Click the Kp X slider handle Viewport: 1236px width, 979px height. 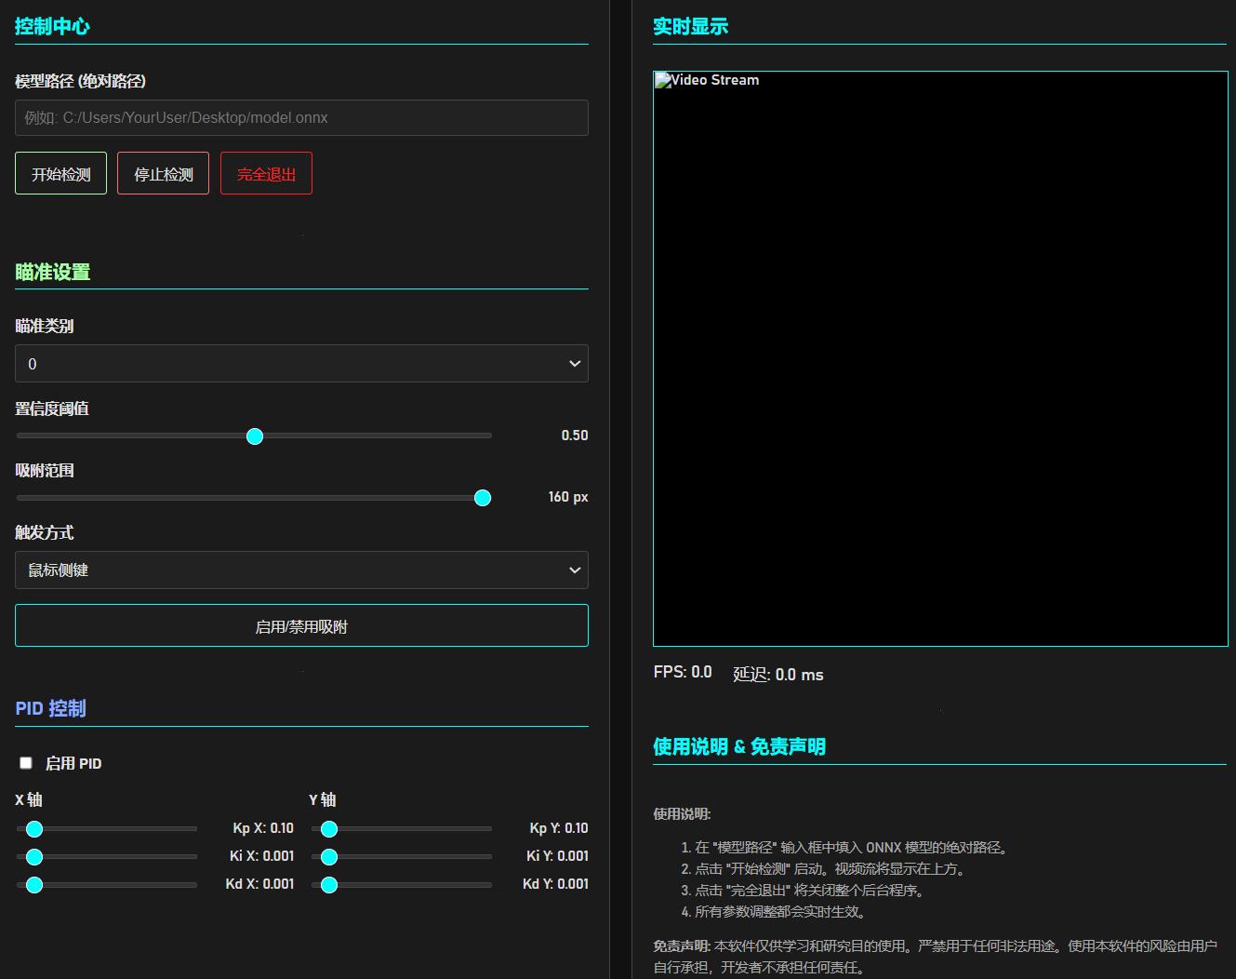click(34, 829)
